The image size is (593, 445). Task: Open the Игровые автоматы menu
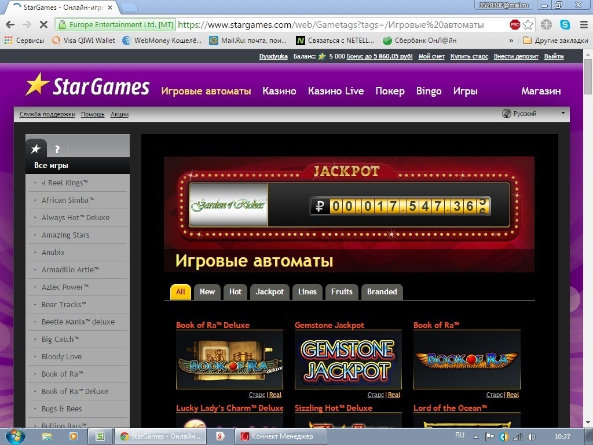(x=206, y=91)
